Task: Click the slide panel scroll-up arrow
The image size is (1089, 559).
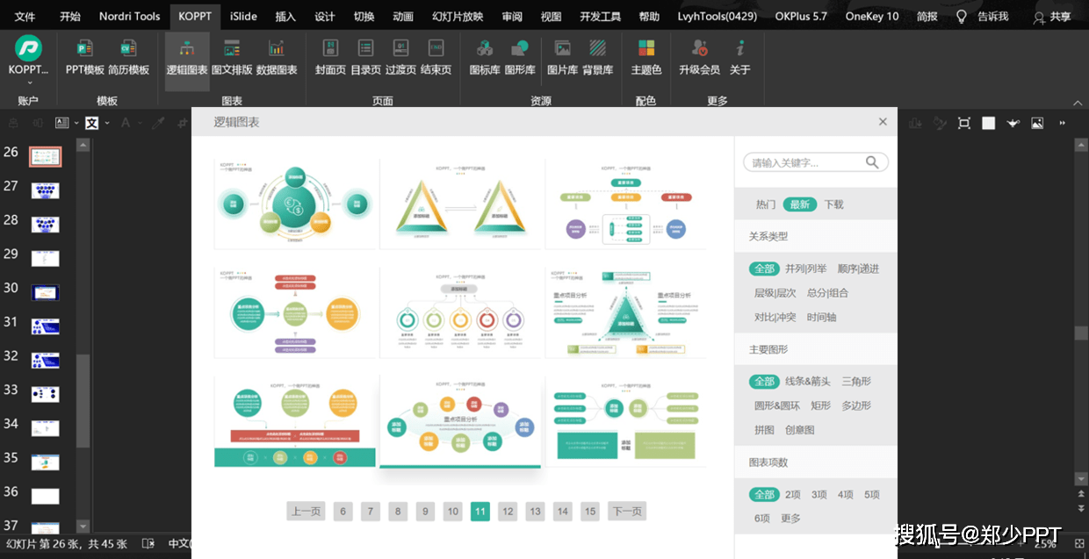Action: point(83,145)
